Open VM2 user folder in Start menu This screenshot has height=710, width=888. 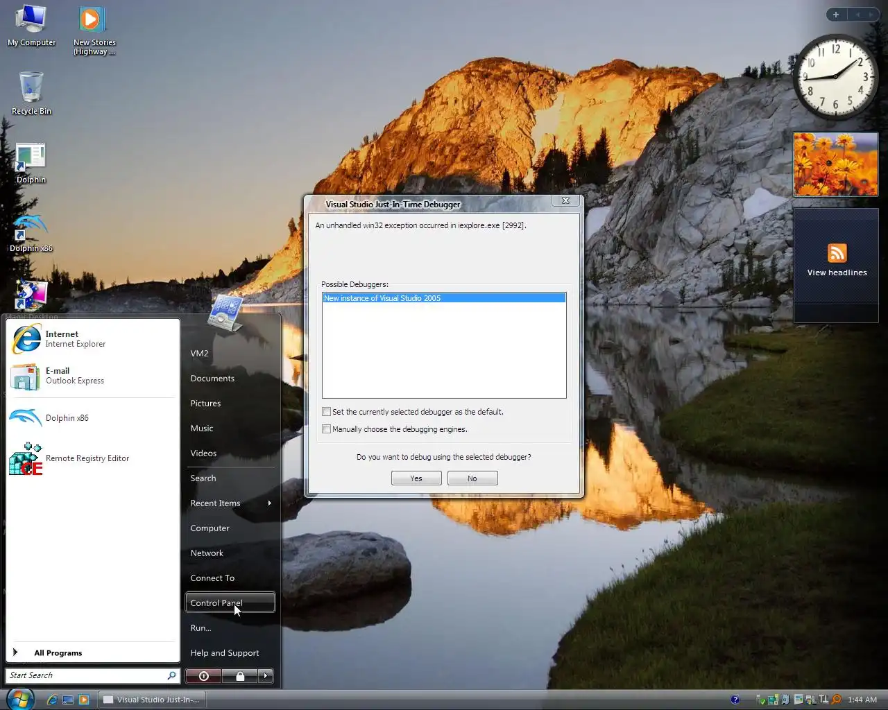click(x=230, y=354)
